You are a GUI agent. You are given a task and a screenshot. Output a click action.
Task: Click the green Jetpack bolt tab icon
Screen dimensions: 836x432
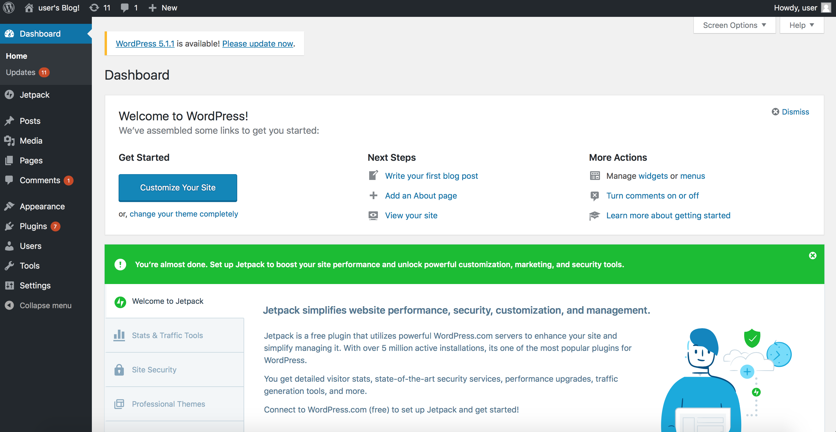coord(120,301)
